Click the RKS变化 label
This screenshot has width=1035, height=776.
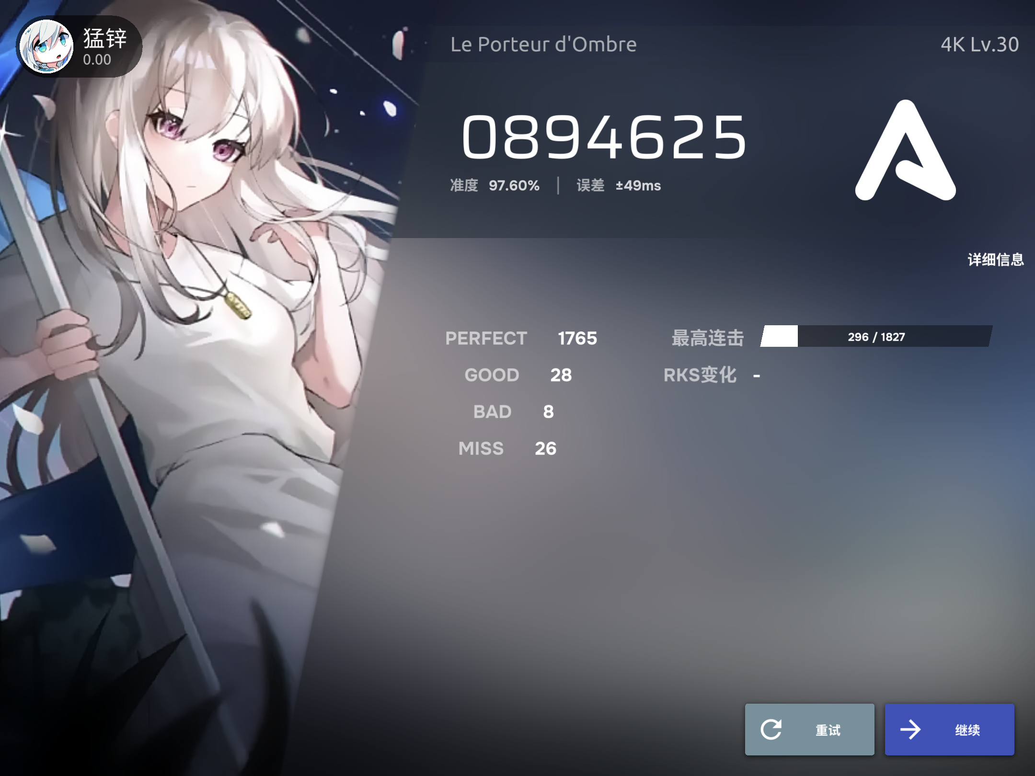coord(700,375)
